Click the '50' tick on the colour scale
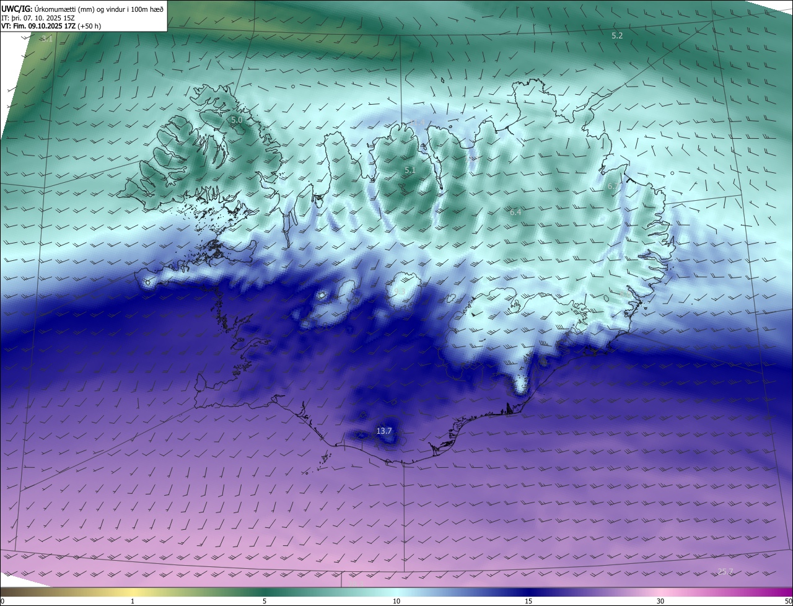 click(x=788, y=601)
